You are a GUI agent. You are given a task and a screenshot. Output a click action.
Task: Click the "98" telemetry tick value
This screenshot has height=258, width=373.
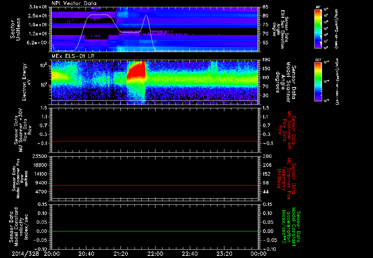pyautogui.click(x=266, y=183)
